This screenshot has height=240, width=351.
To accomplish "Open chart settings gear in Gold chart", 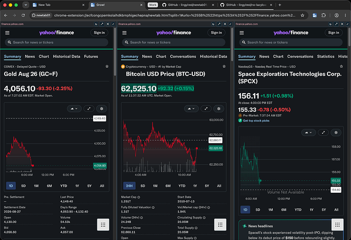I will pyautogui.click(x=101, y=109).
